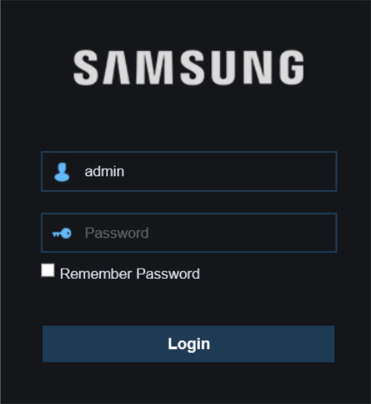Click the blue key icon
This screenshot has height=404, width=371.
click(62, 234)
